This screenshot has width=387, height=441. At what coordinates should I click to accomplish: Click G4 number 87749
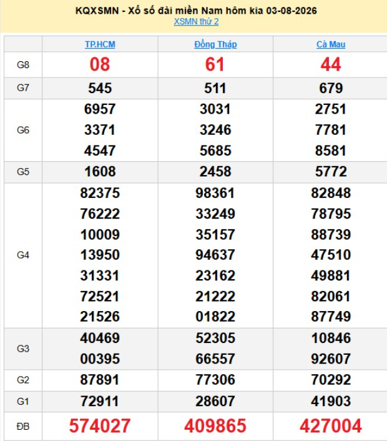331,317
